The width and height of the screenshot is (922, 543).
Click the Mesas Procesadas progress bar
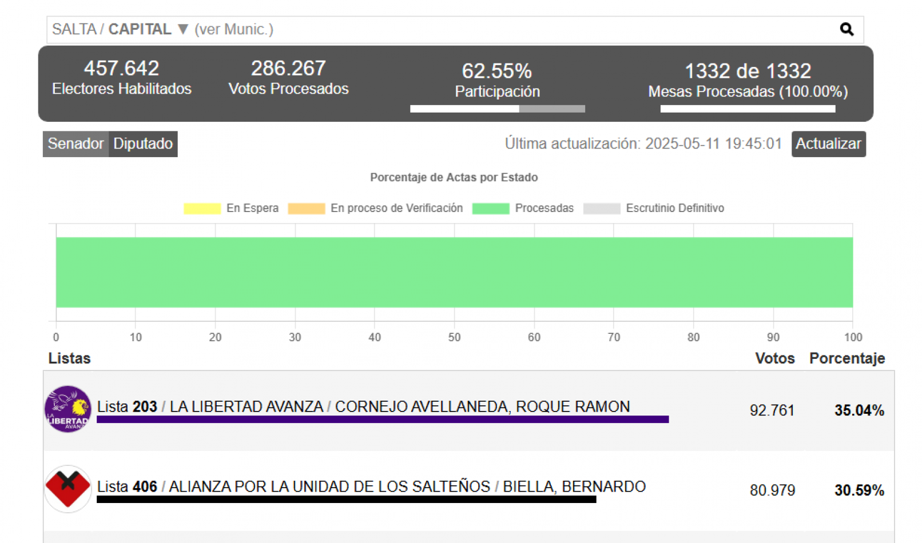tap(748, 109)
